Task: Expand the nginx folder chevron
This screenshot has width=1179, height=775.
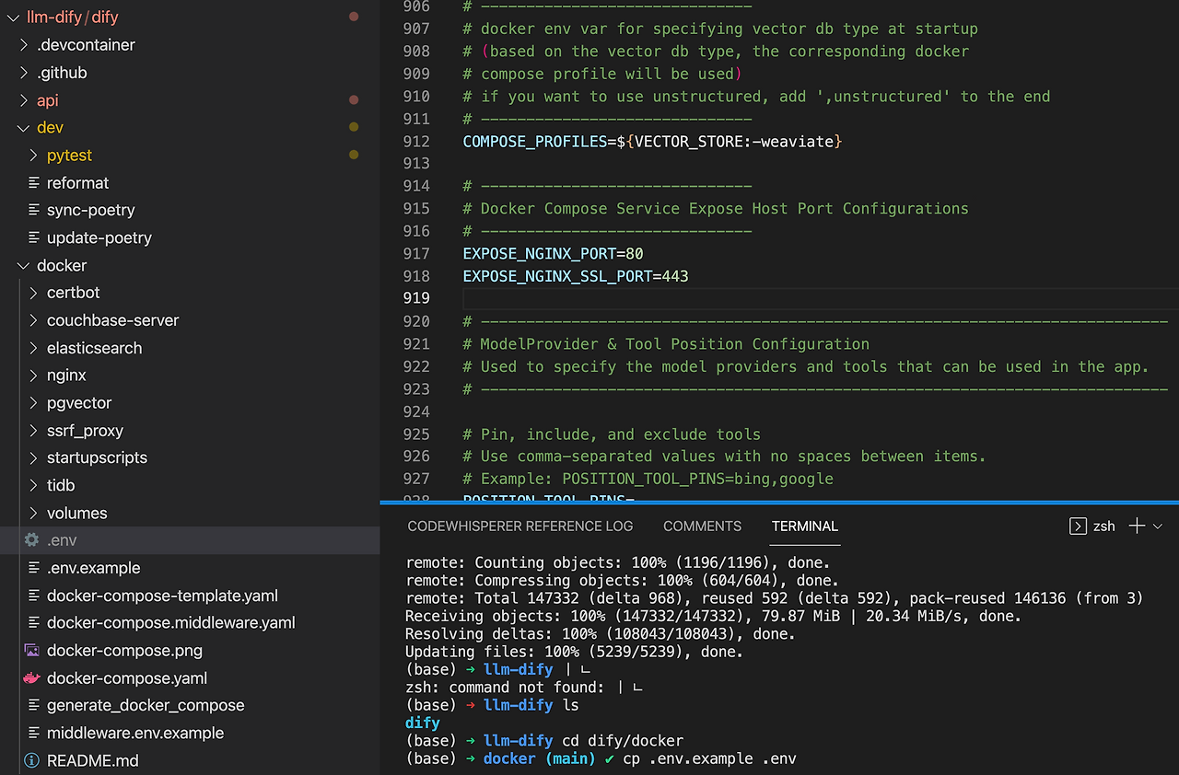Action: tap(34, 376)
